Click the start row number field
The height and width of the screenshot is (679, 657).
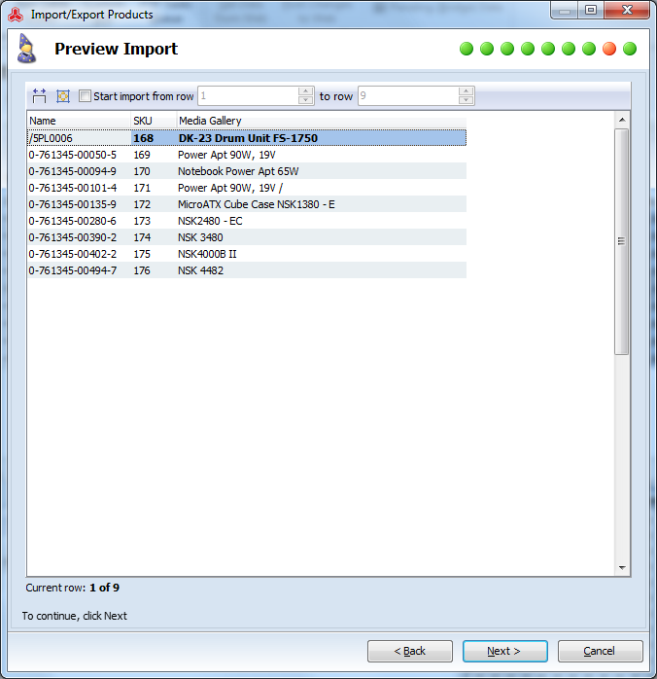click(248, 95)
